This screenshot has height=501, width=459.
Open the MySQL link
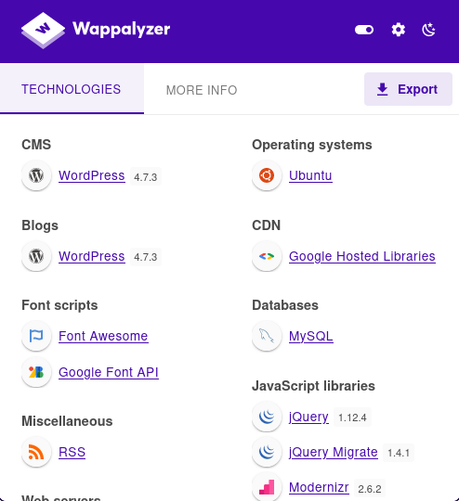tap(311, 336)
